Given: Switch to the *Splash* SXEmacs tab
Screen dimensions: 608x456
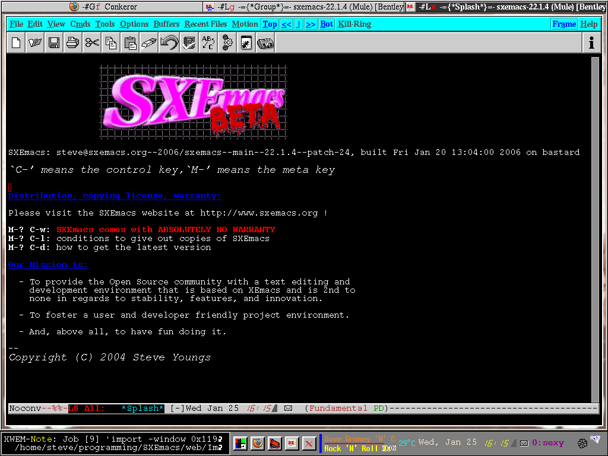Looking at the screenshot, I should (x=506, y=7).
